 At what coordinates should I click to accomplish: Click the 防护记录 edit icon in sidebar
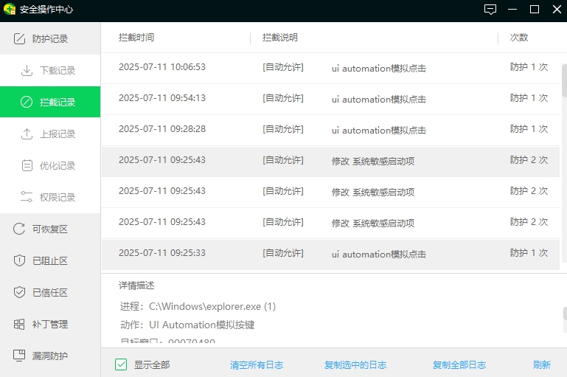pyautogui.click(x=20, y=38)
